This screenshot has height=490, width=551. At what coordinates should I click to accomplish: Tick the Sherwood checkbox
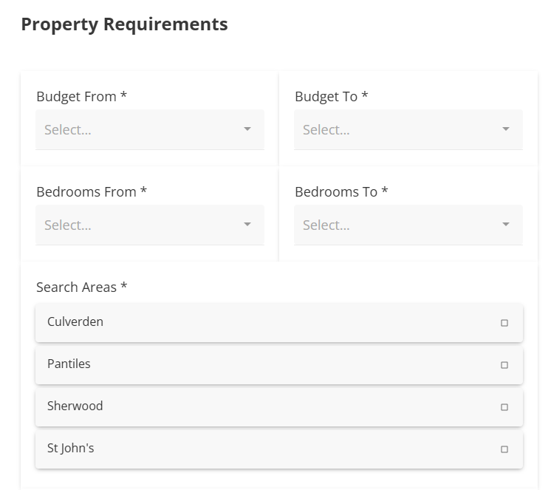point(504,407)
